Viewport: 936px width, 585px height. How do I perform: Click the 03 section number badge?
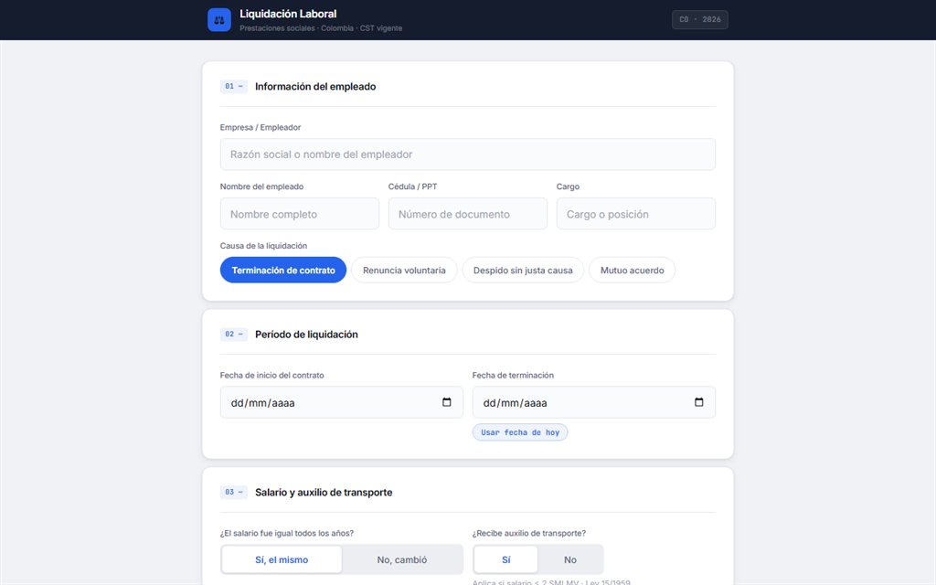click(x=233, y=493)
